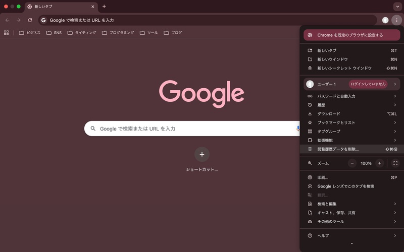Expand the ユーザー 1 profile submenu arrow
The width and height of the screenshot is (404, 252).
(395, 84)
